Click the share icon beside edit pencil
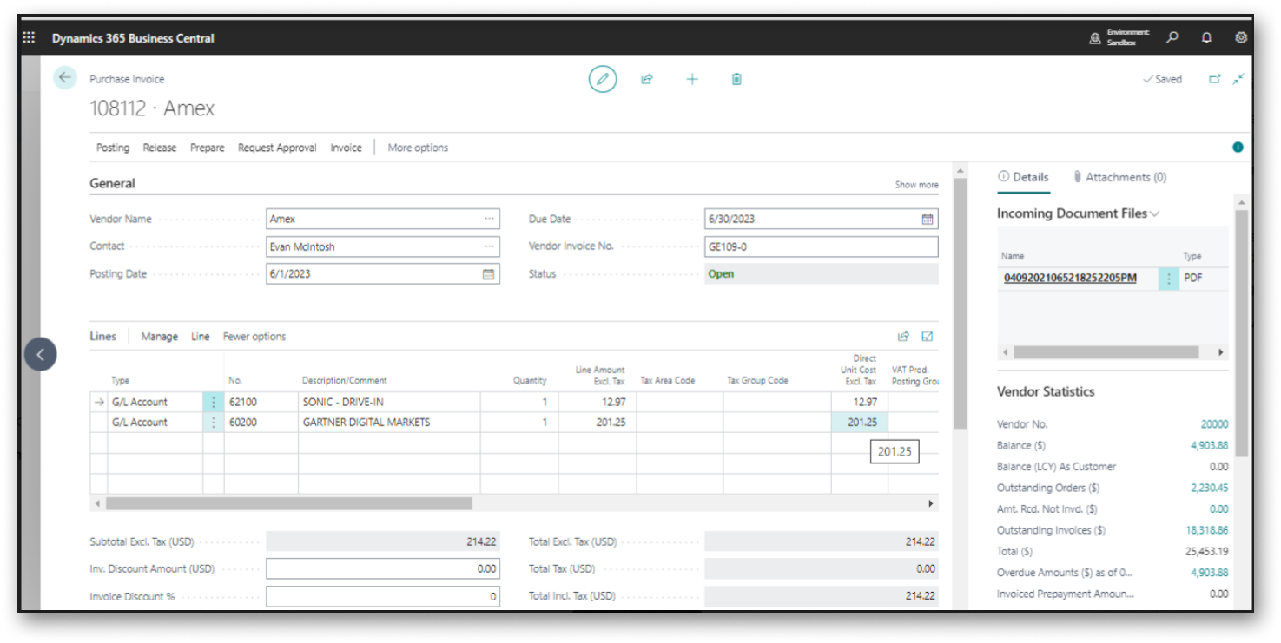The width and height of the screenshot is (1281, 643). [x=647, y=79]
